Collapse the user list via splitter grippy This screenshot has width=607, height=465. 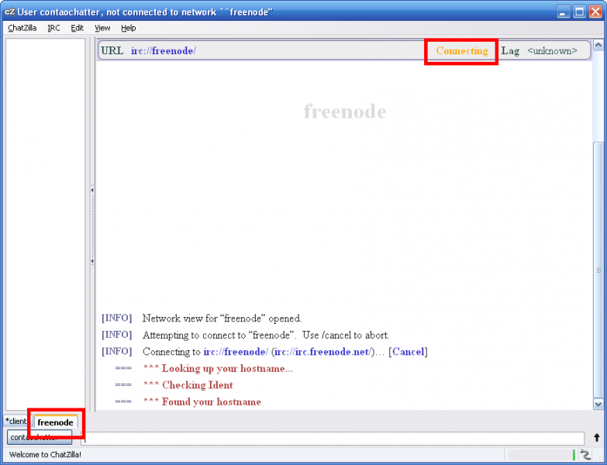pos(91,225)
